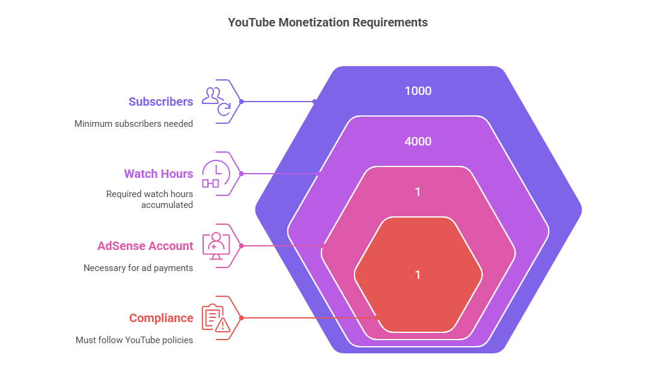
Task: Click the 1 value in pink hexagon
Action: pos(418,192)
